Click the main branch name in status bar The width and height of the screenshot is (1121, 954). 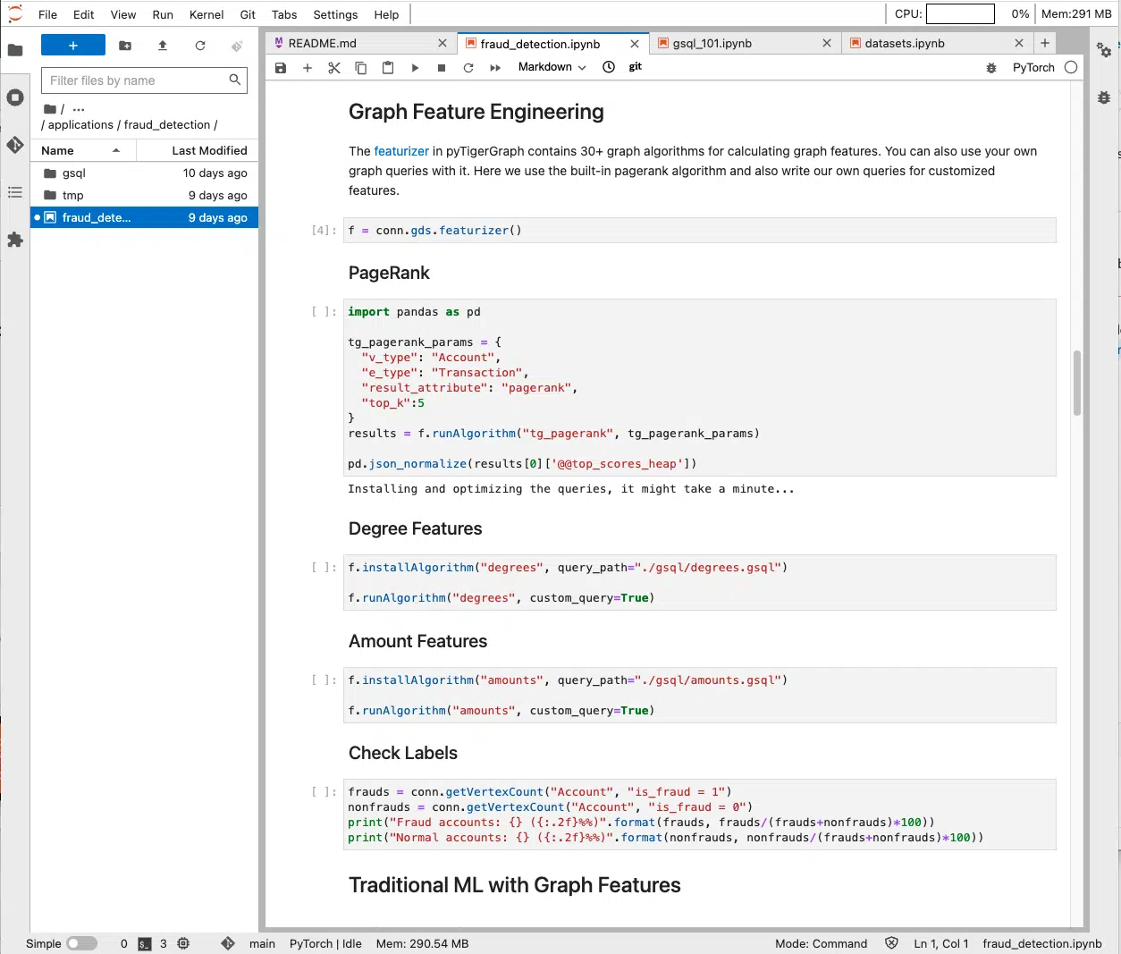(x=262, y=943)
